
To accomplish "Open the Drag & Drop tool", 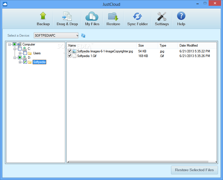I will click(67, 19).
